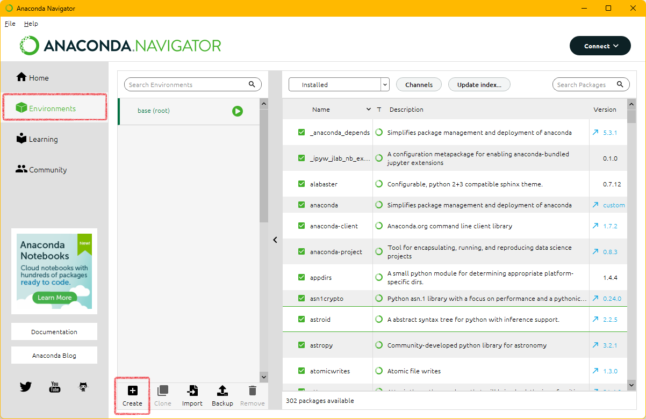Toggle the anaconda-client package checkbox
Screen dimensions: 646x419
tap(302, 226)
